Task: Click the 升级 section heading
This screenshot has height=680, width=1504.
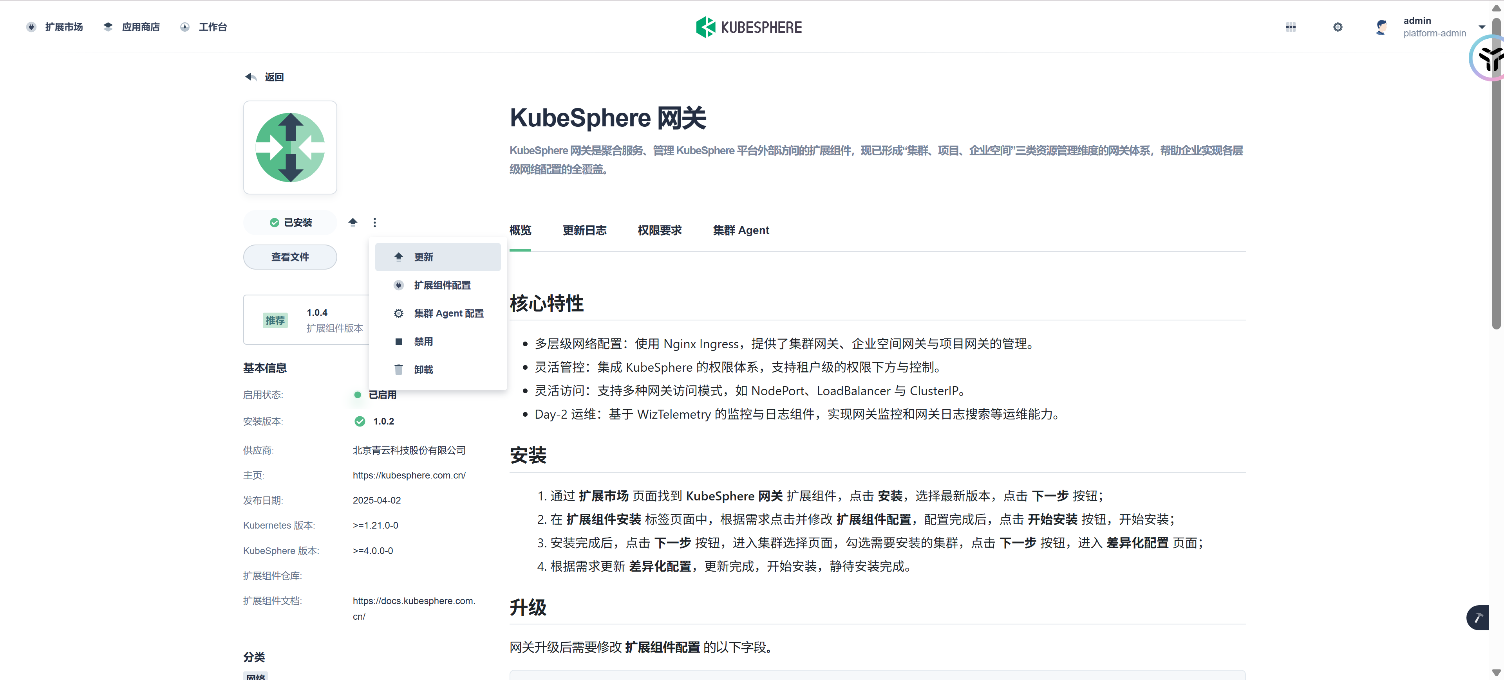Action: [528, 608]
